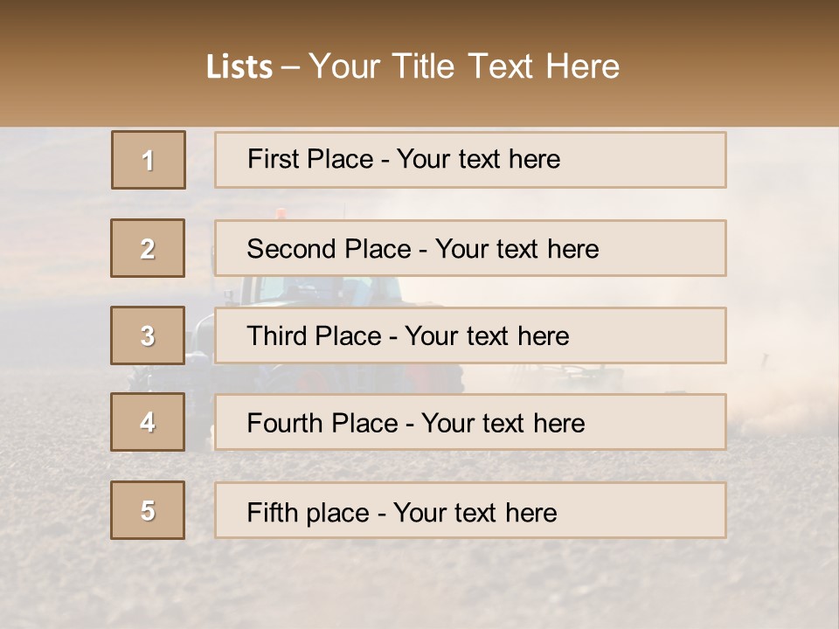Pick the number 5 box
Image resolution: width=839 pixels, height=629 pixels.
click(148, 510)
